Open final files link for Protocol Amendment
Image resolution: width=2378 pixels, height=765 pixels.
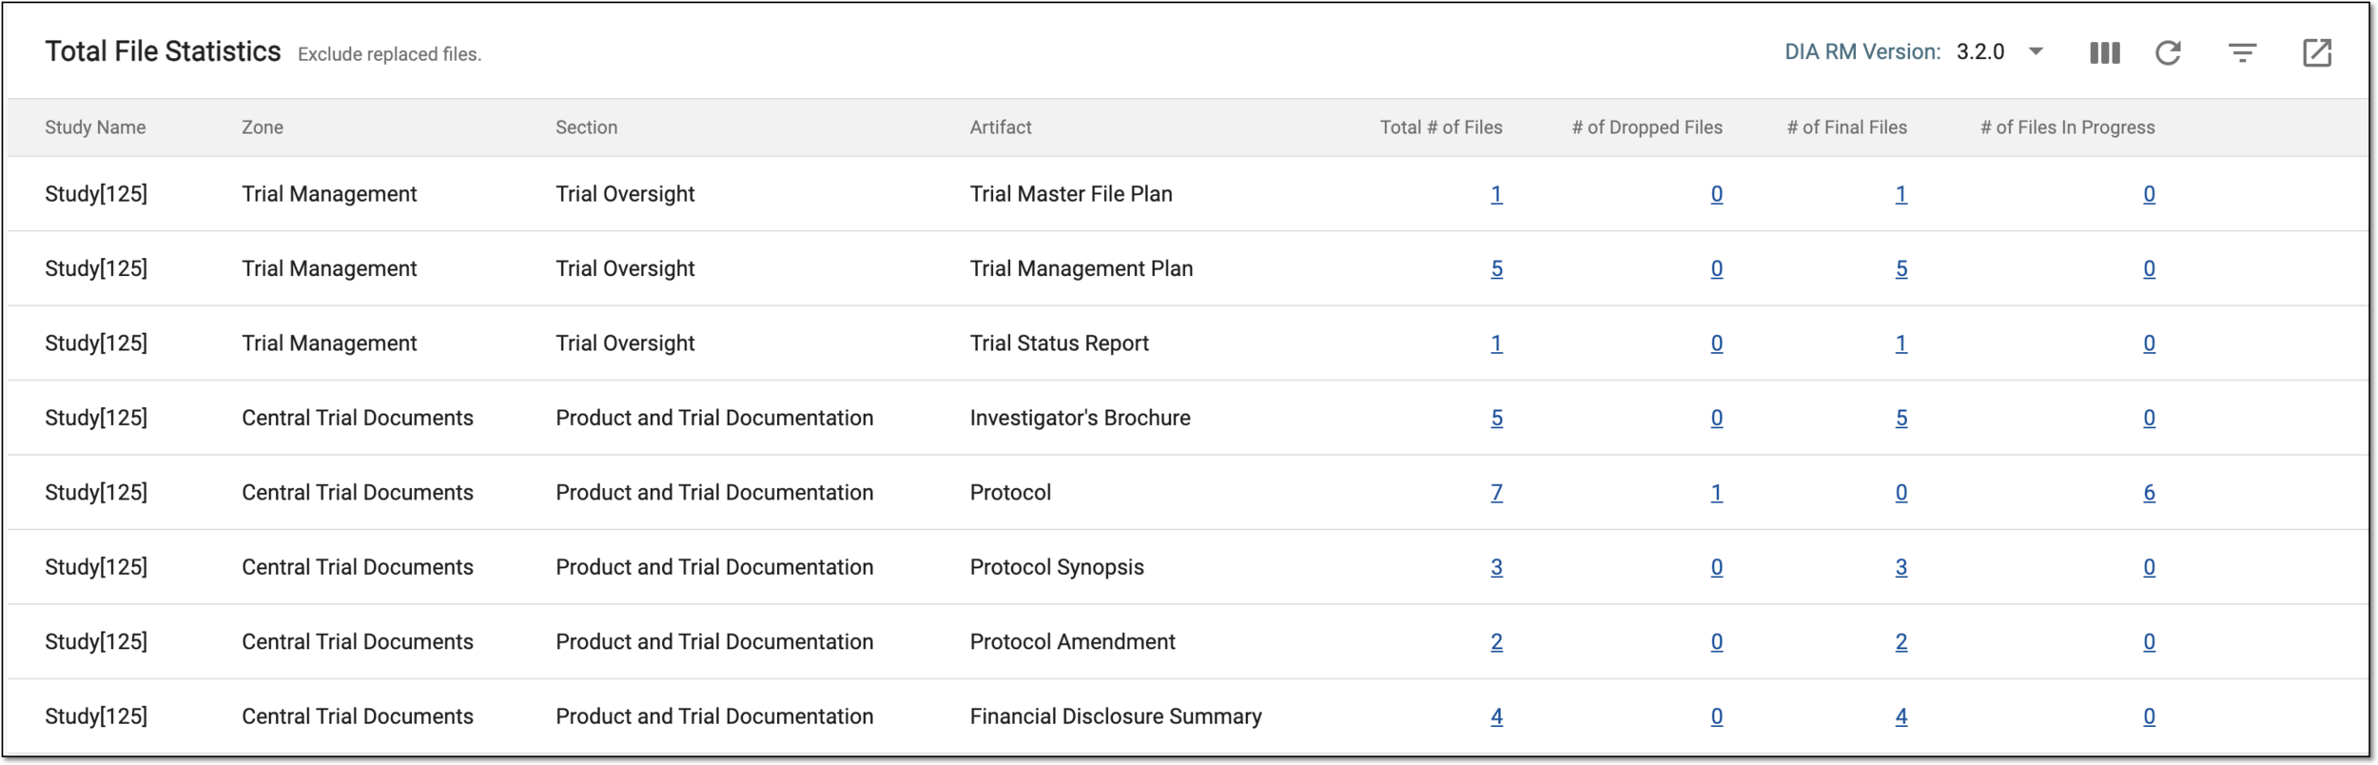pyautogui.click(x=1900, y=642)
